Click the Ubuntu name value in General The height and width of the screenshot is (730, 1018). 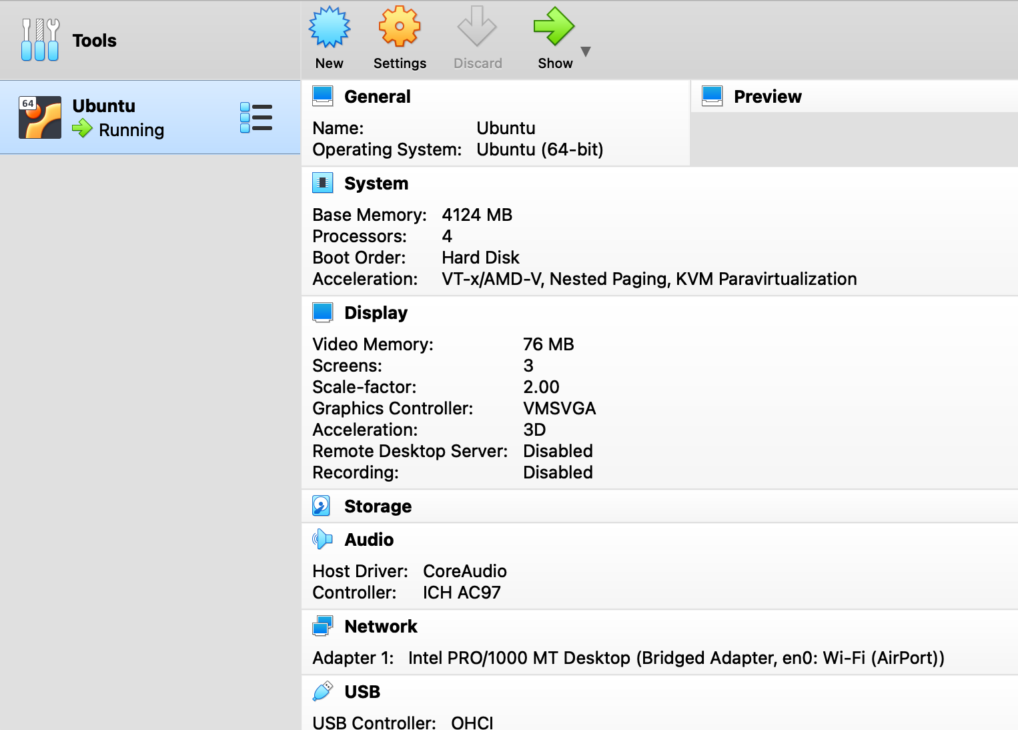pyautogui.click(x=506, y=128)
